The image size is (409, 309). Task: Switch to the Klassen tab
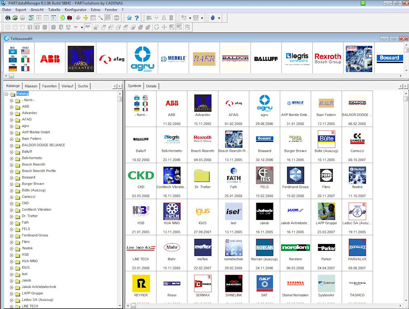pos(31,86)
